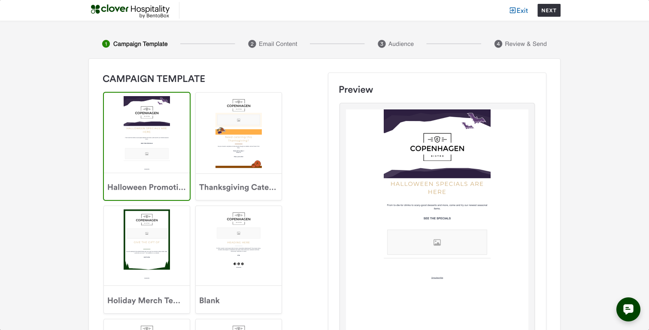Viewport: 649px width, 330px height.
Task: Go to Review & Send step
Action: click(525, 44)
